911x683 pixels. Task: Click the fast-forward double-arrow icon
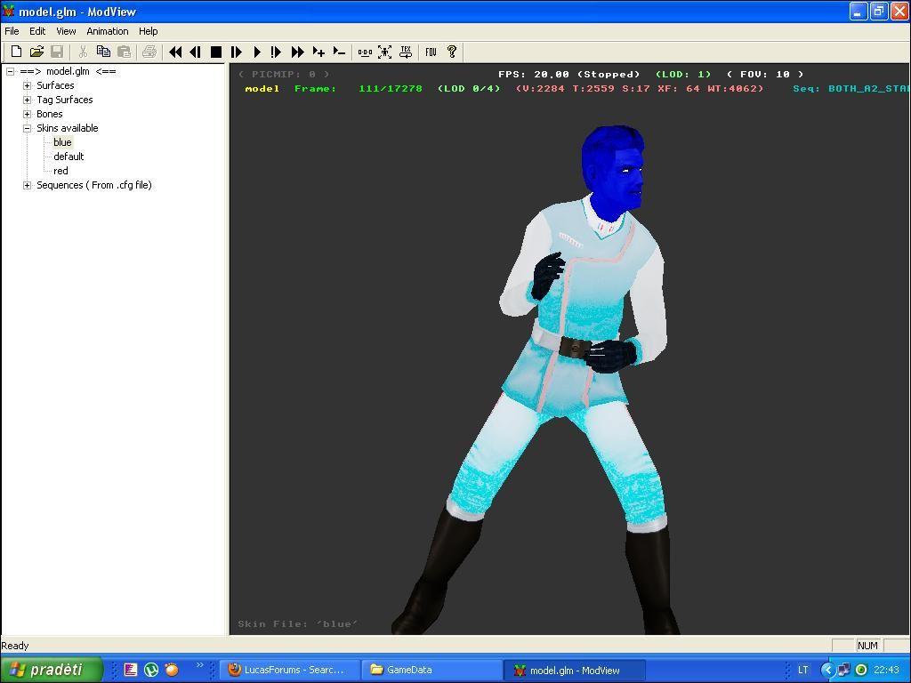(x=297, y=52)
